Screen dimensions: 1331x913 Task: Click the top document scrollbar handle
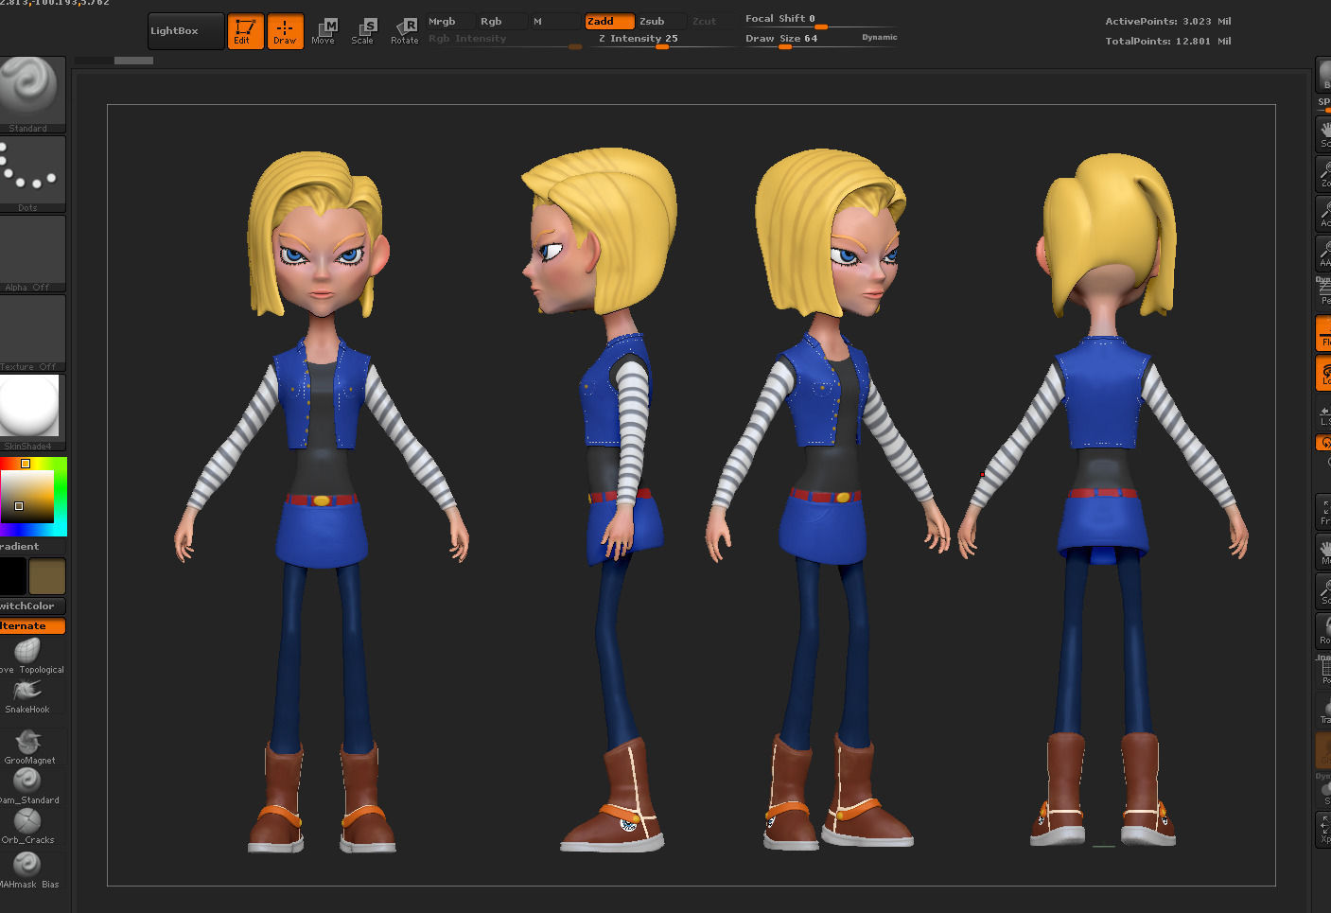tap(133, 61)
